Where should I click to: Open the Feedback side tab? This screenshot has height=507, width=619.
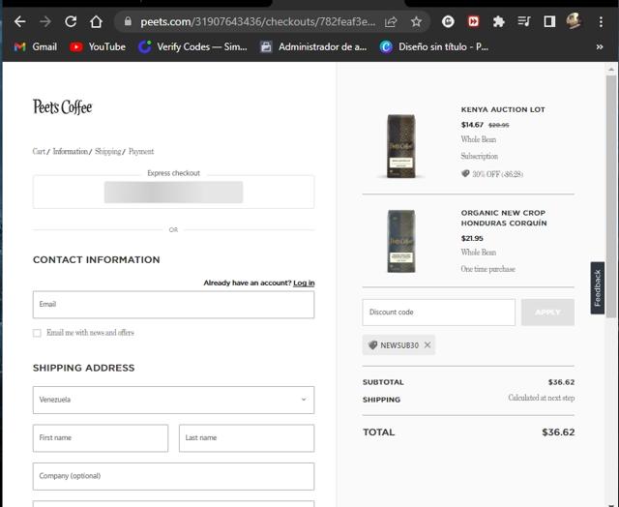(x=598, y=288)
